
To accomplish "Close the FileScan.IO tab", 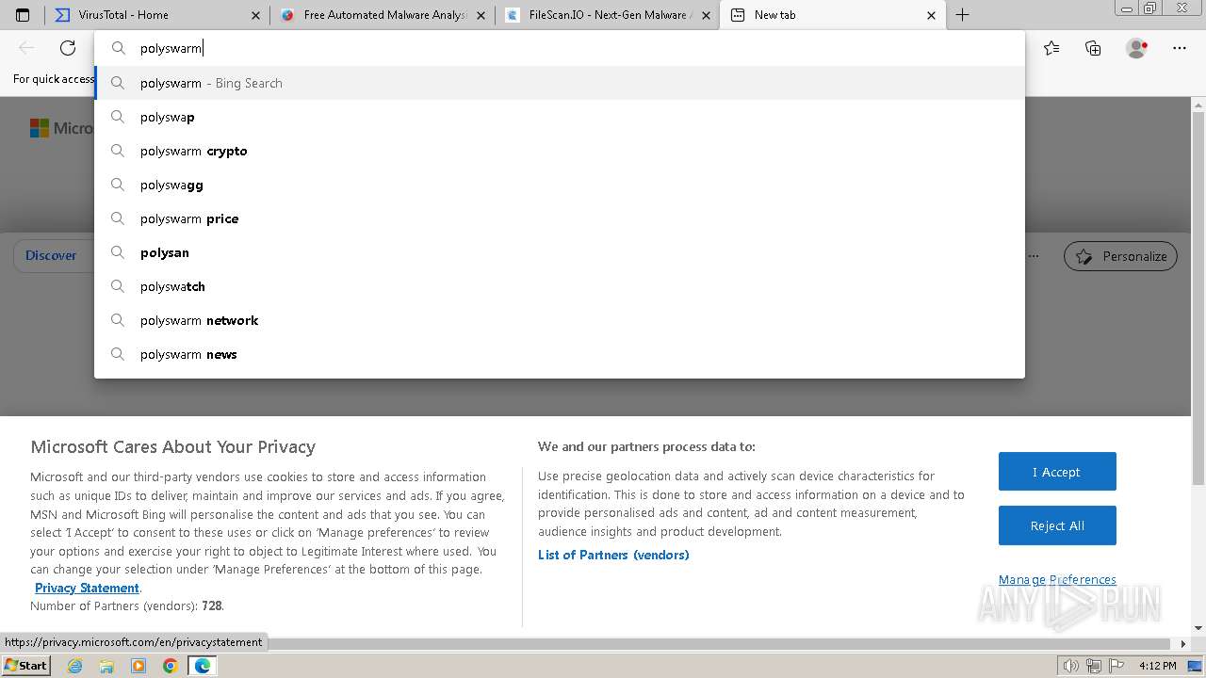I will 706,15.
